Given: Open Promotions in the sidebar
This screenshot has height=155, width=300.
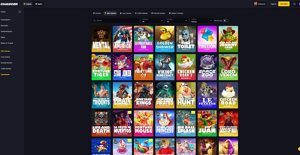Looking at the screenshot, I should point(5,20).
